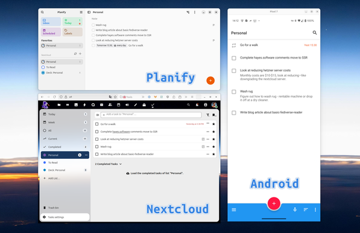The height and width of the screenshot is (233, 360).
Task: Open search in the Planify sidebar
Action: coord(42,12)
